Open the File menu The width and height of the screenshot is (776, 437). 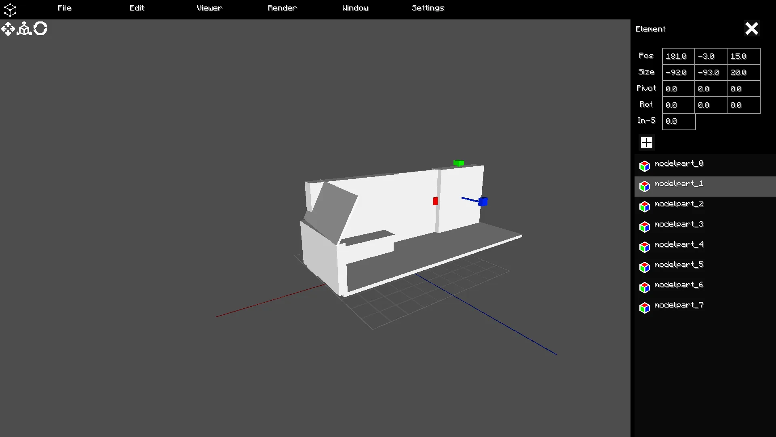pos(65,8)
